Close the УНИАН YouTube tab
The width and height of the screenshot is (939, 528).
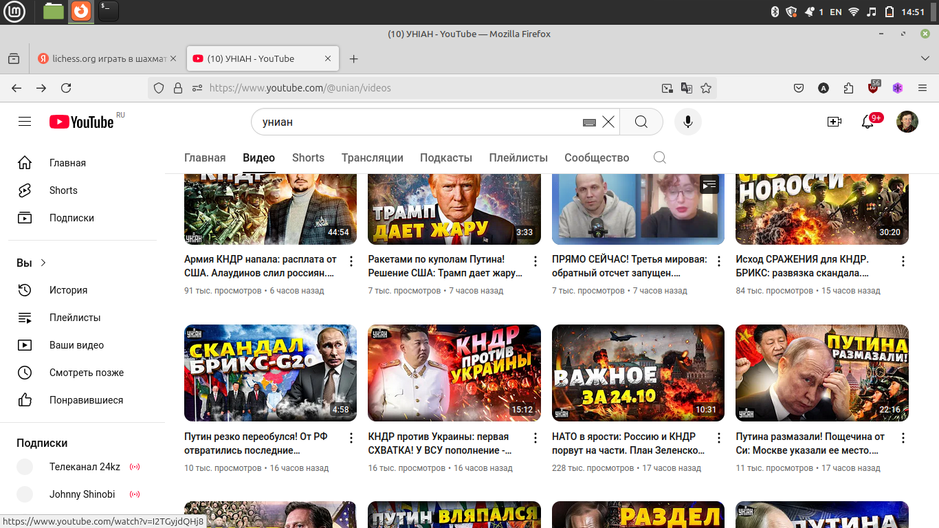[x=329, y=59]
